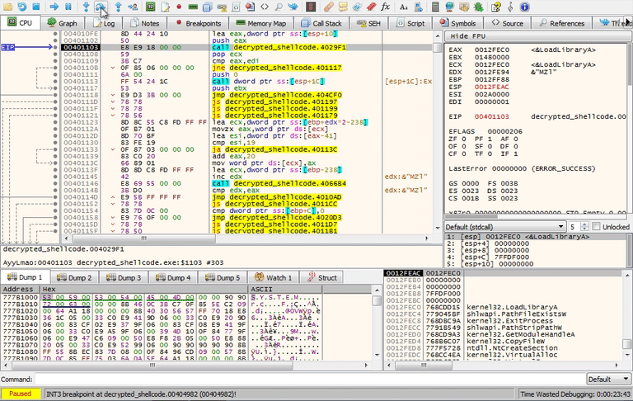Increase the argument count stepper value

tap(584, 224)
